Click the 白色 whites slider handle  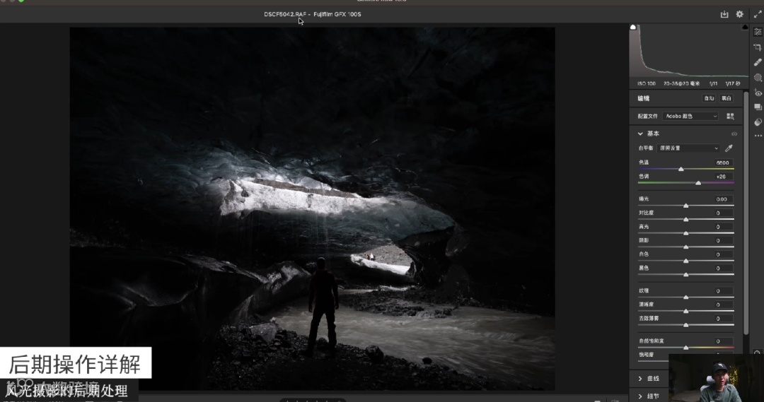[686, 261]
